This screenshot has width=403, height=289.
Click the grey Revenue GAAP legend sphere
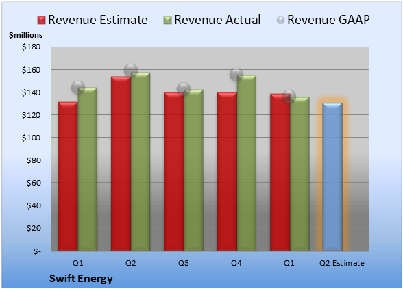(281, 21)
